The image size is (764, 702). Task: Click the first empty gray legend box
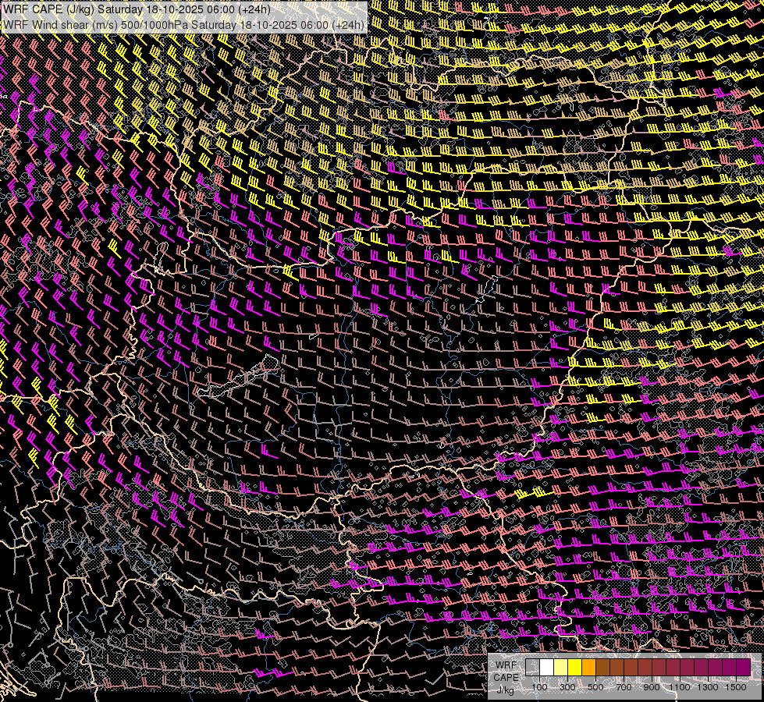(532, 667)
